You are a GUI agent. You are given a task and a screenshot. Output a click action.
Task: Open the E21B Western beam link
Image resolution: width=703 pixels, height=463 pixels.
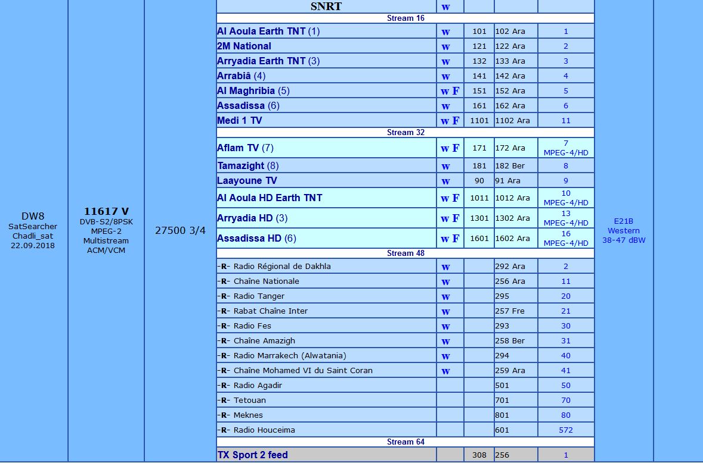pyautogui.click(x=624, y=231)
